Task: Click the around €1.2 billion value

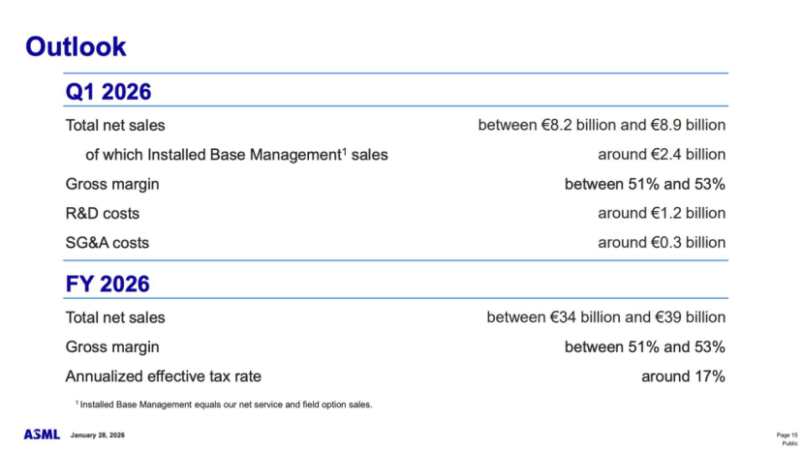Action: [662, 213]
